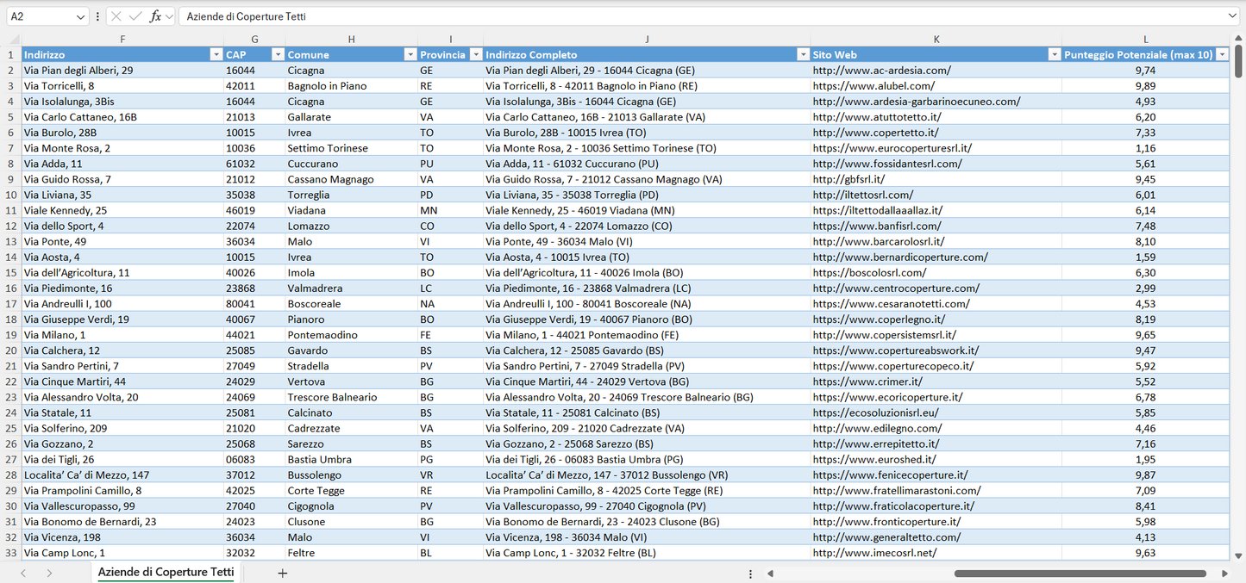This screenshot has height=583, width=1246.
Task: Click the Cancel (X) icon beside the formula bar
Action: (116, 16)
